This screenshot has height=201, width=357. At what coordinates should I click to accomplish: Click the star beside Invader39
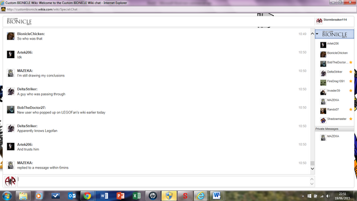[351, 90]
